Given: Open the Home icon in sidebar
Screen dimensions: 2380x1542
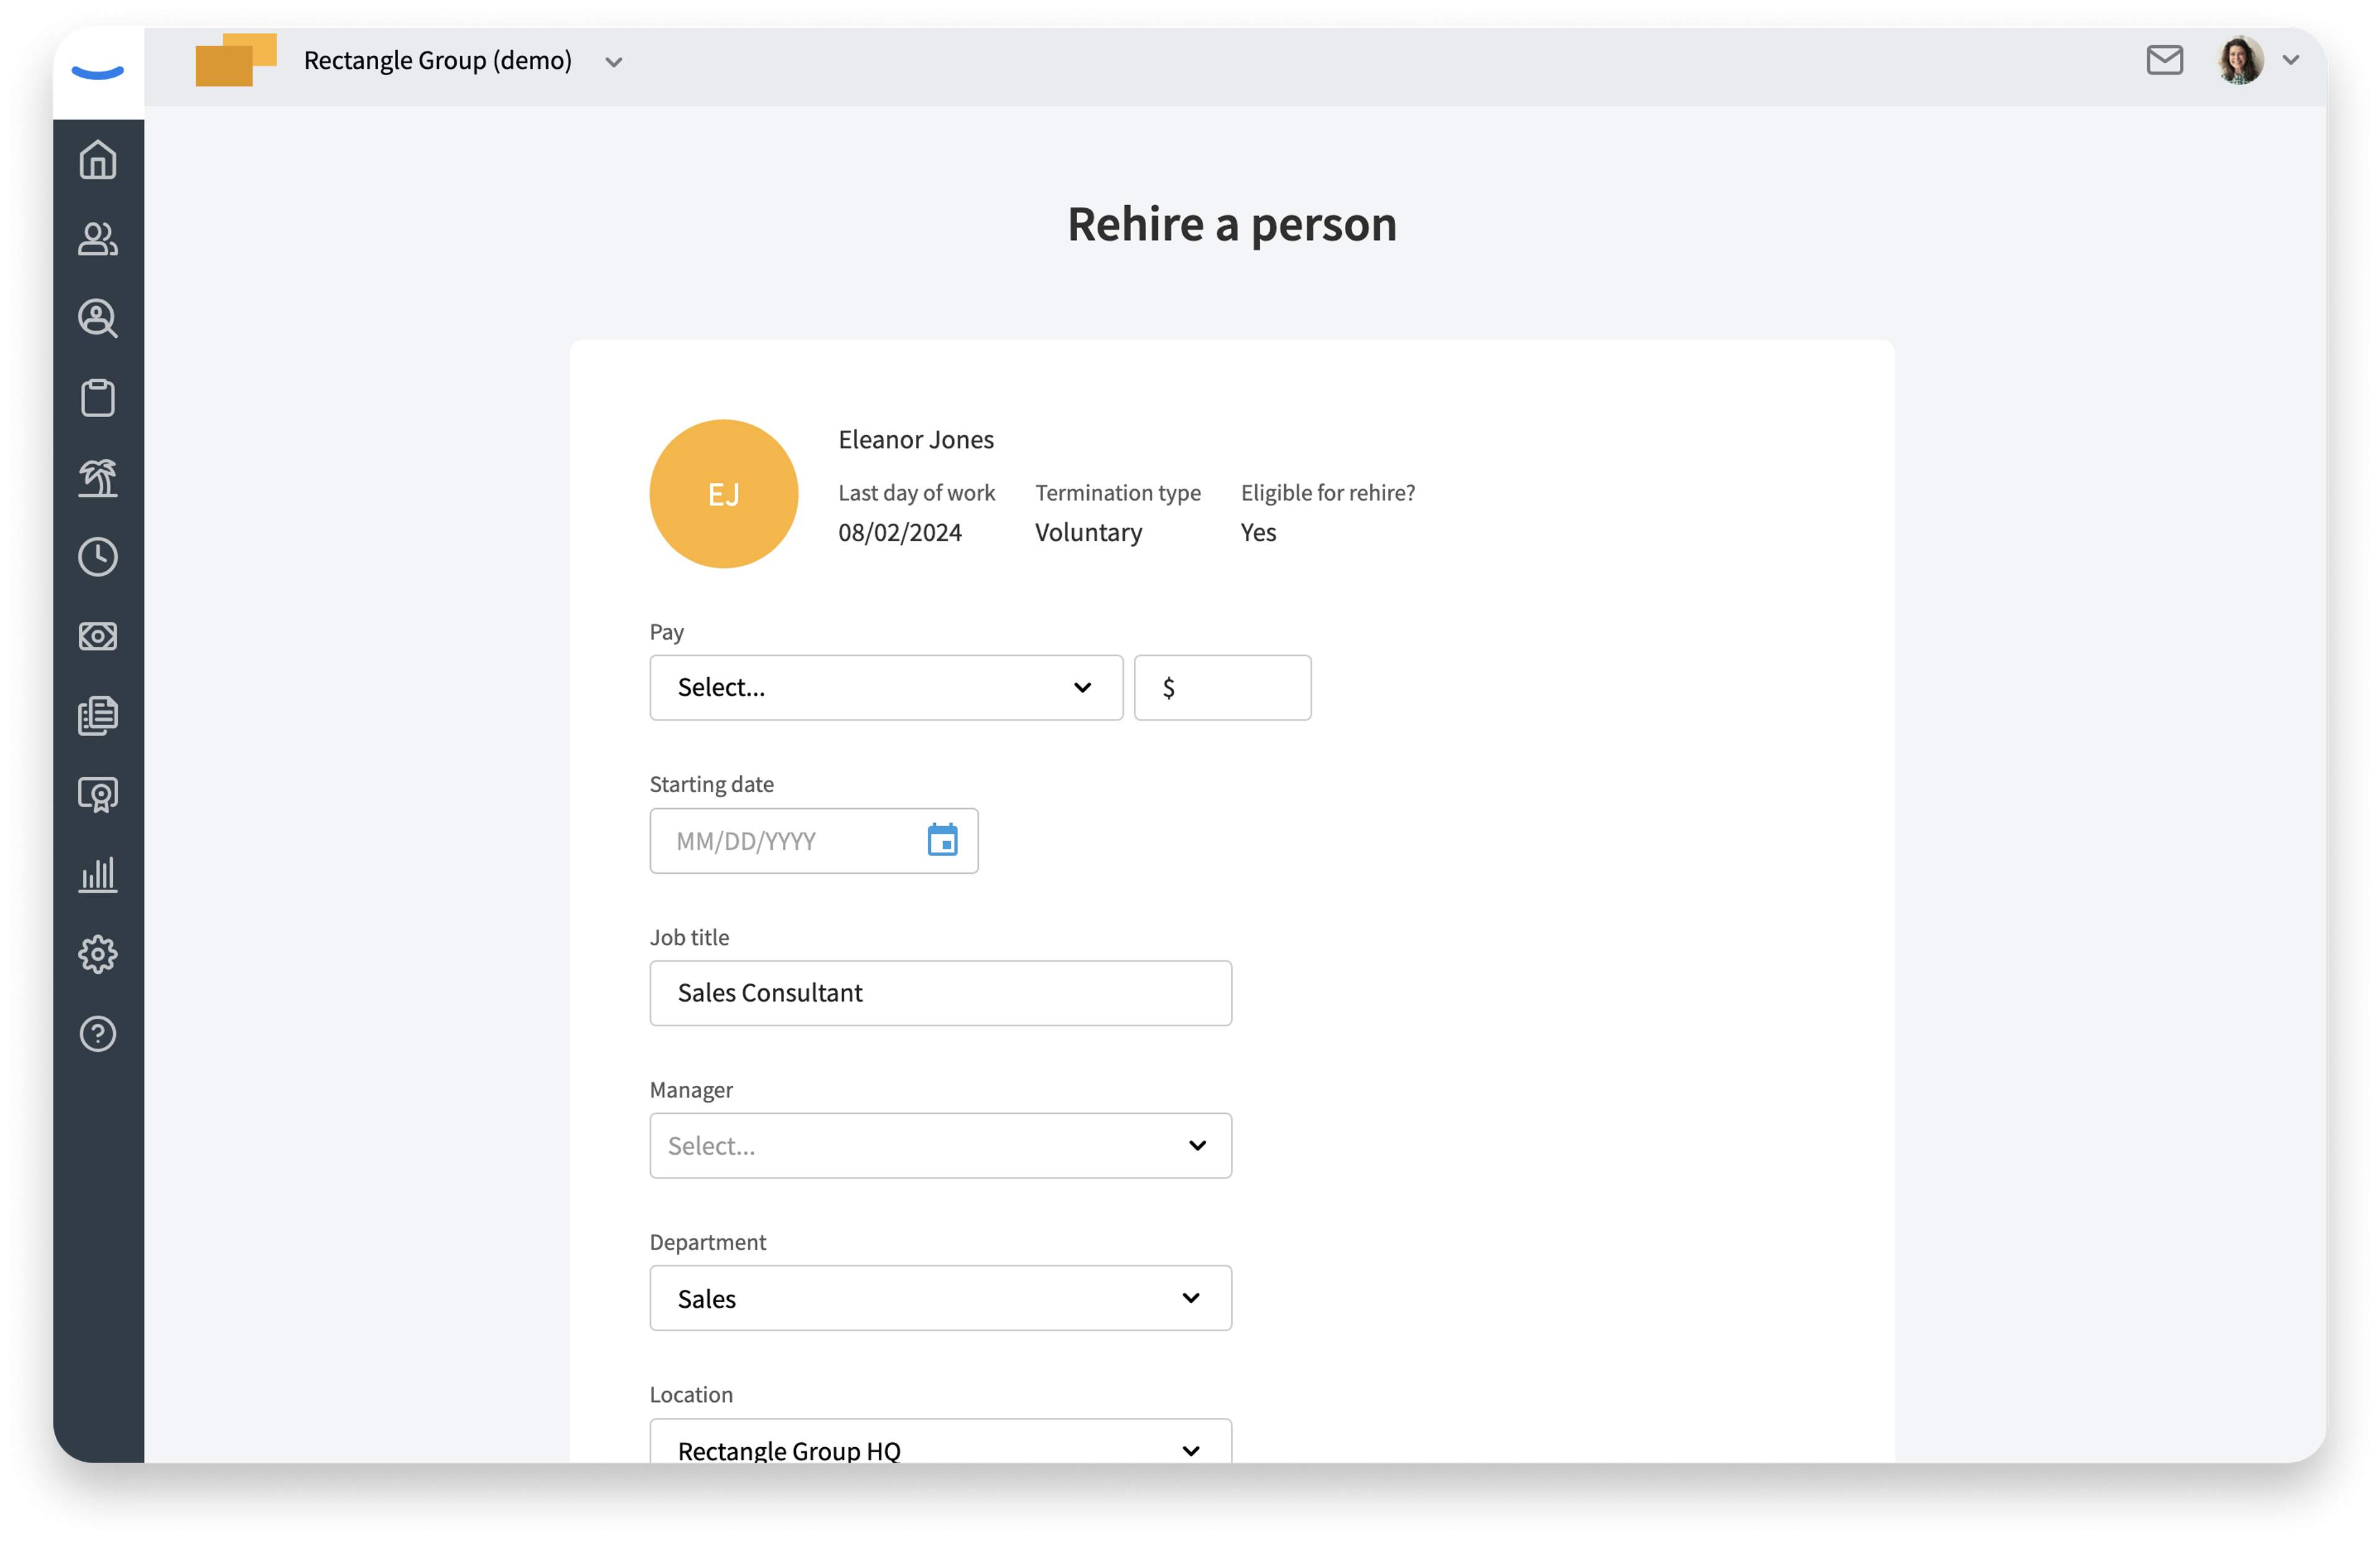Looking at the screenshot, I should point(98,160).
